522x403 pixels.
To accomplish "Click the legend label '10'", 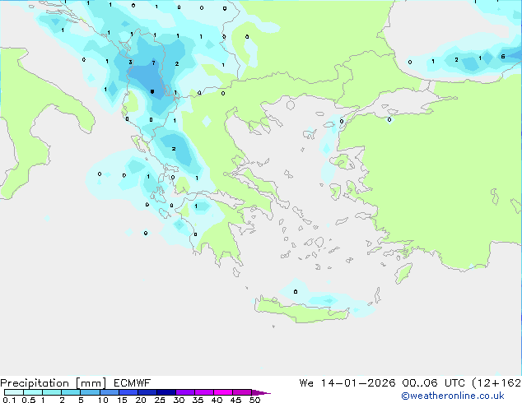I will [x=103, y=400].
